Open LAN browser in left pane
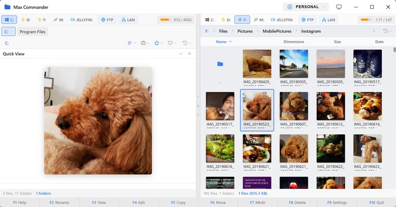 point(128,20)
